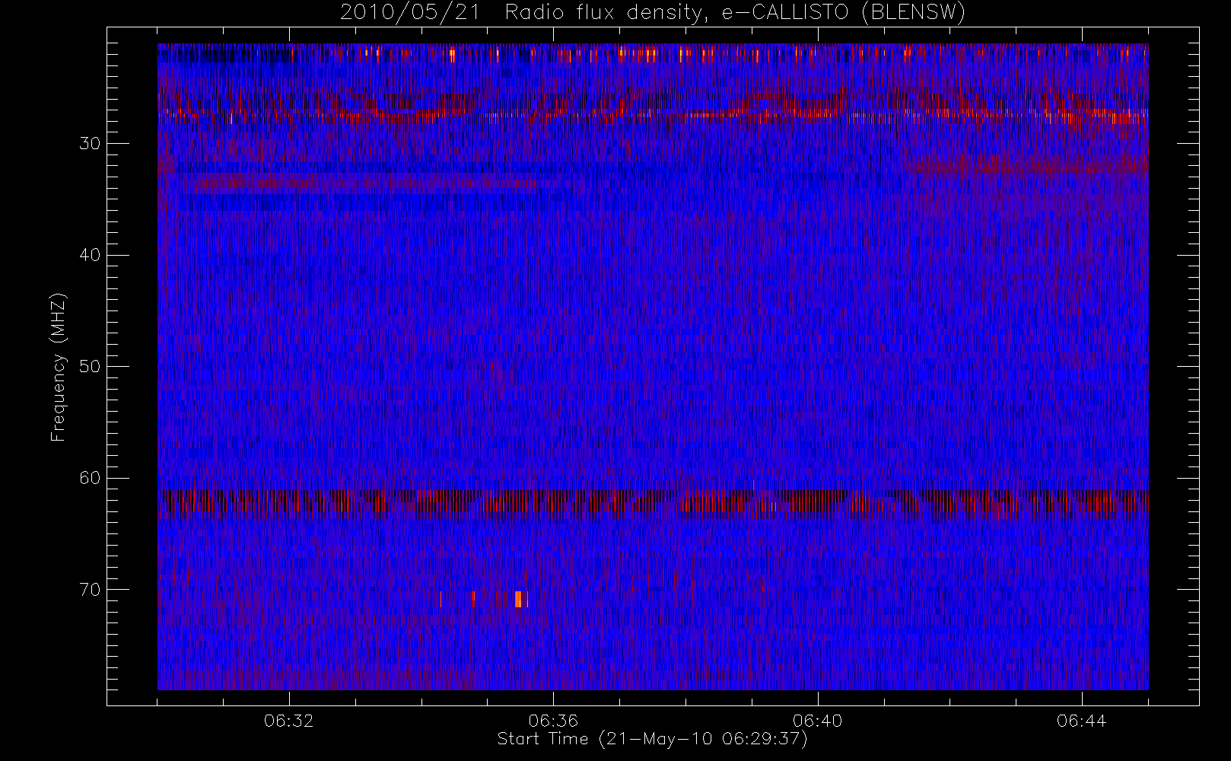Select the 06:32 time tick label
1231x761 pixels.
[x=288, y=721]
